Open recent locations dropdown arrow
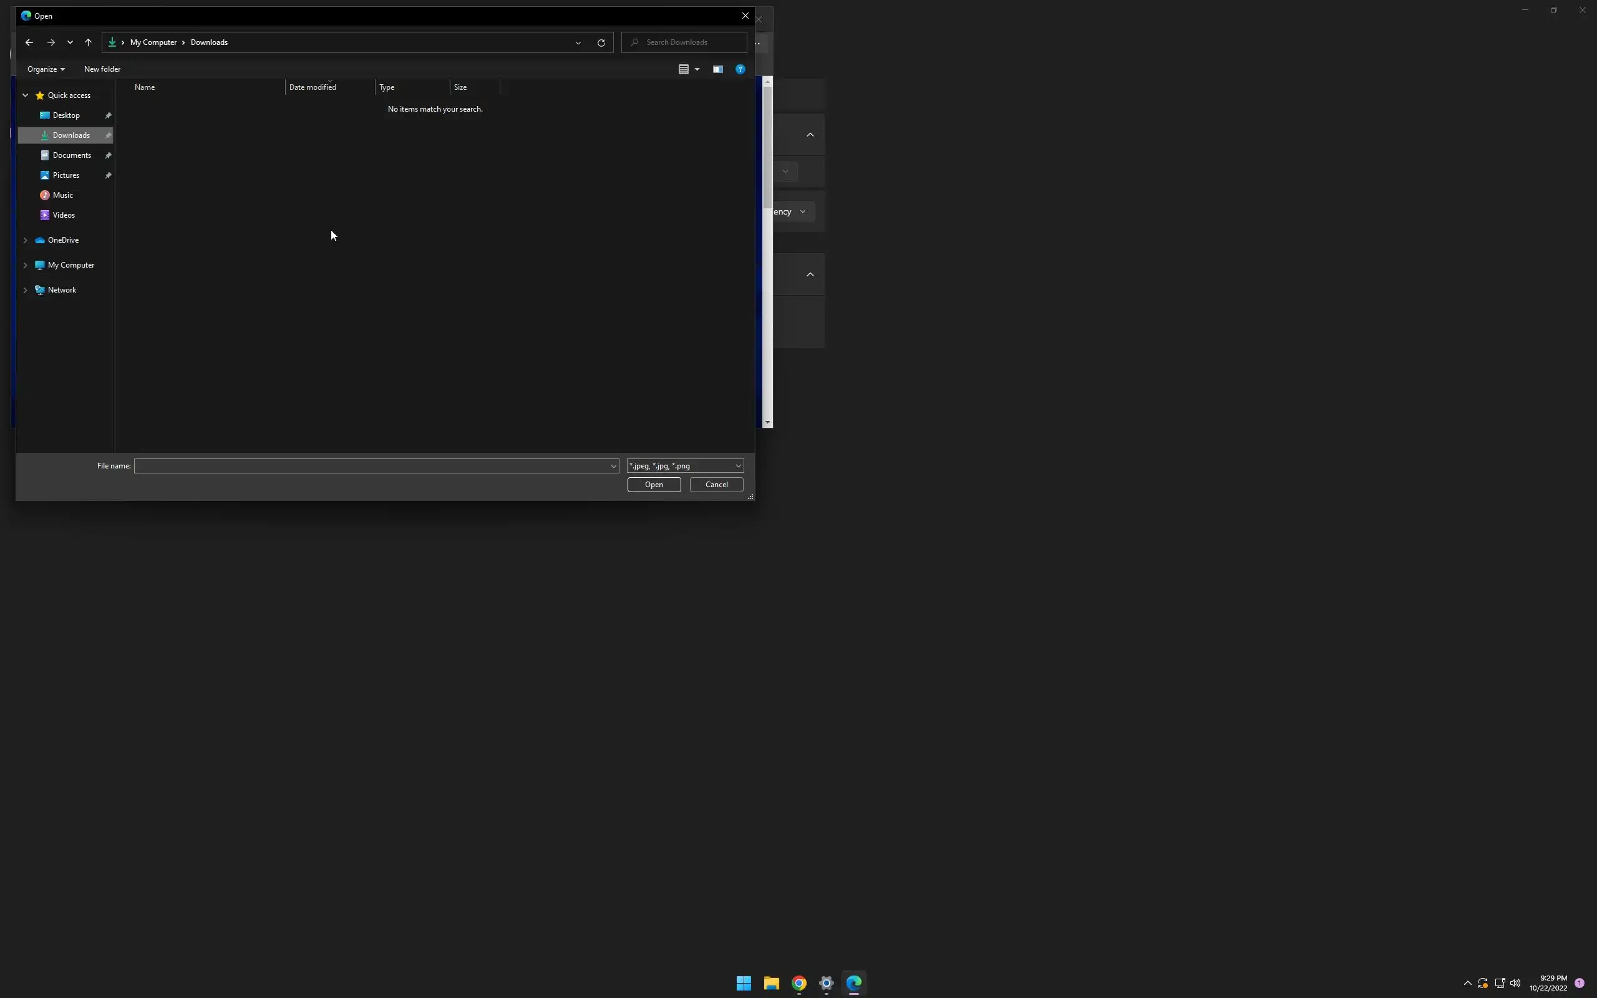 pyautogui.click(x=70, y=42)
